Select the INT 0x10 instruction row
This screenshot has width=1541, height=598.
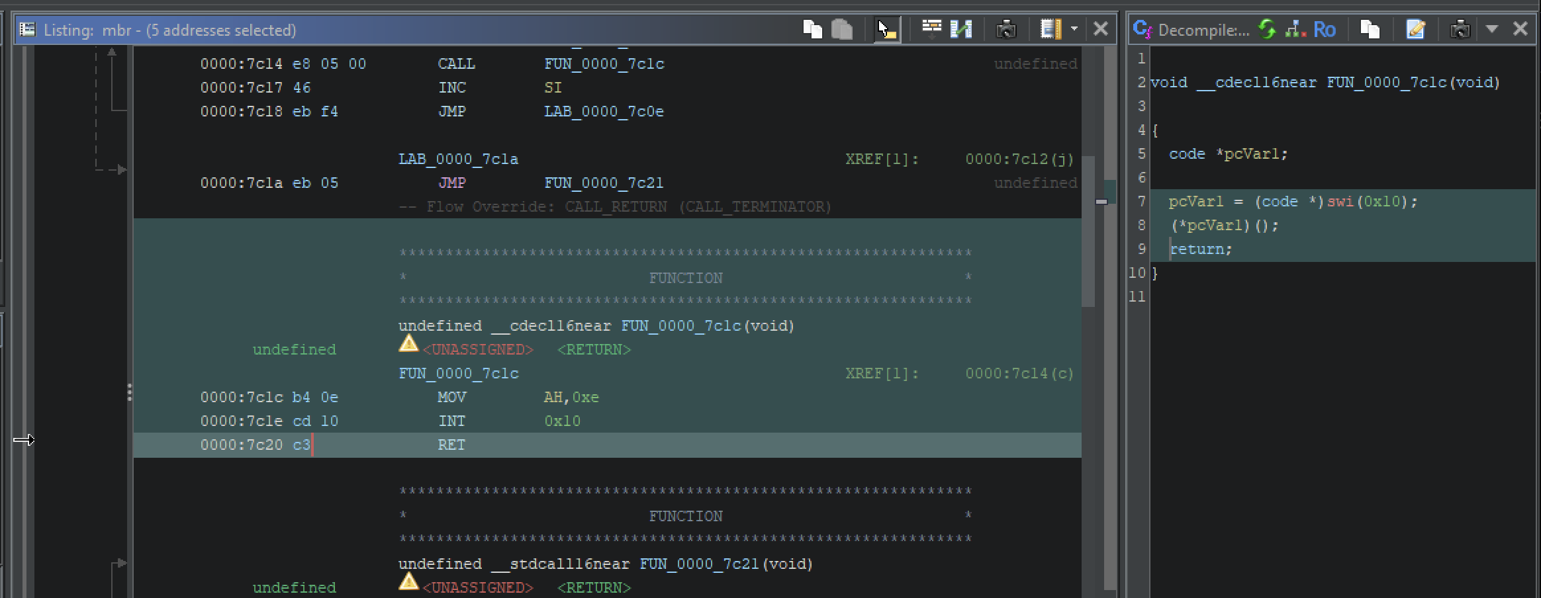tap(607, 421)
